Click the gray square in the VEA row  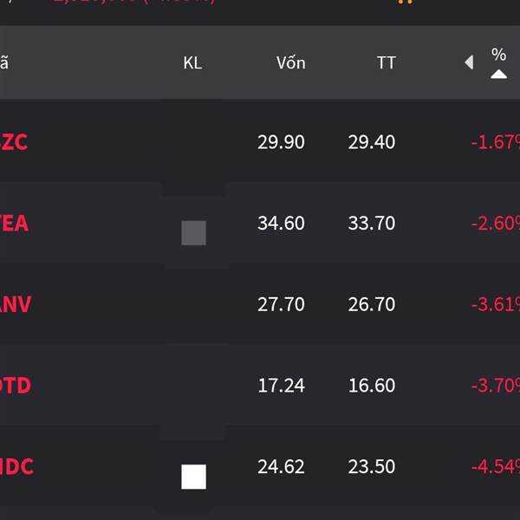(193, 233)
